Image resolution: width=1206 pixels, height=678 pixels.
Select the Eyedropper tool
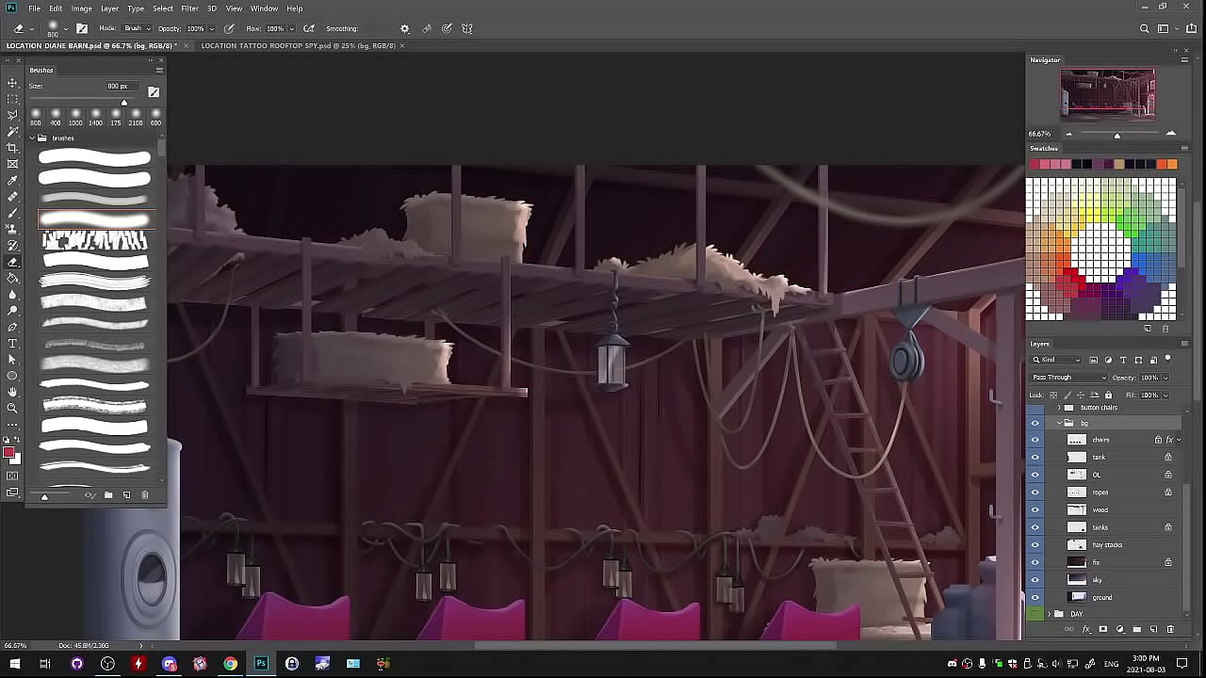[12, 180]
